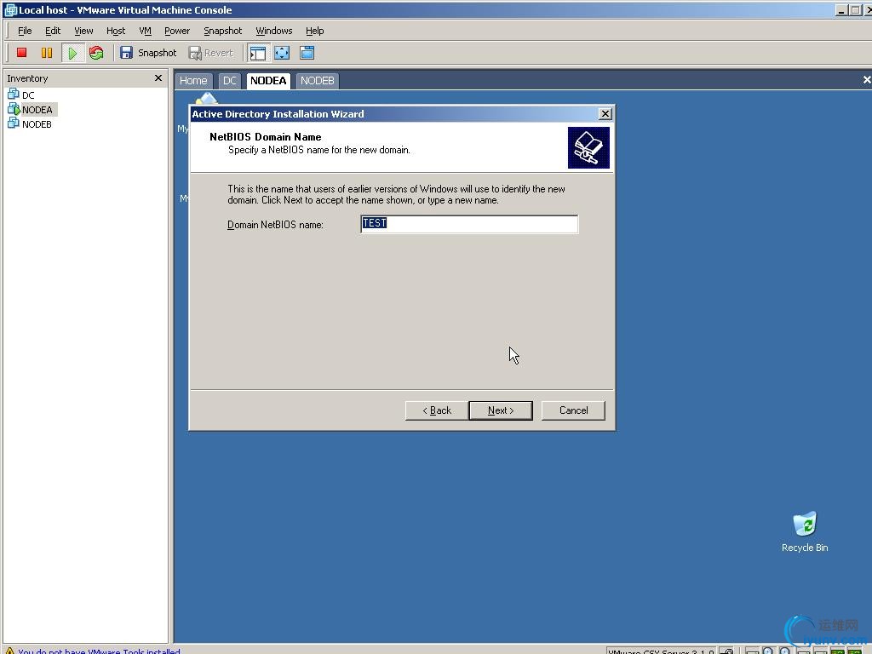
Task: Open the File menu
Action: (x=25, y=31)
